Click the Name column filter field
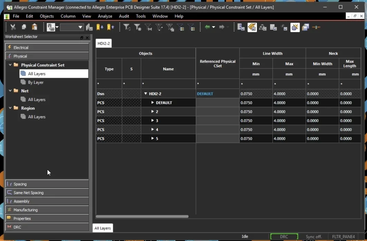Image resolution: width=367 pixels, height=241 pixels. coord(168,84)
